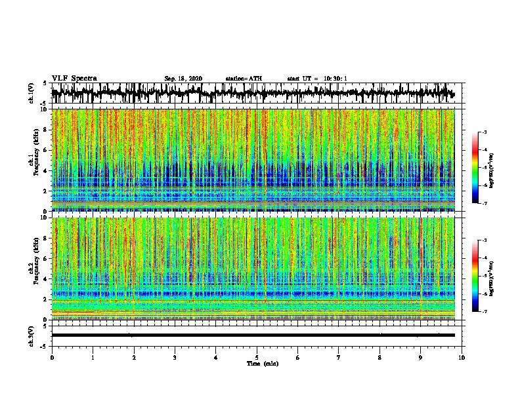Click the "station= ATH" label
Viewport: 520px width, 401px height.
[x=244, y=79]
